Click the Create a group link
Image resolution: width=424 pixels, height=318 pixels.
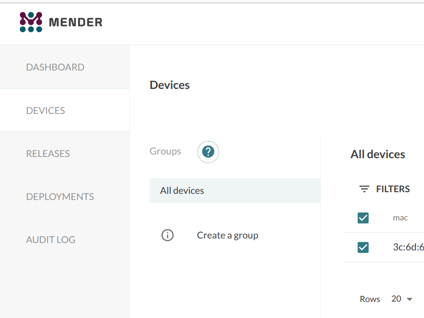click(x=228, y=235)
